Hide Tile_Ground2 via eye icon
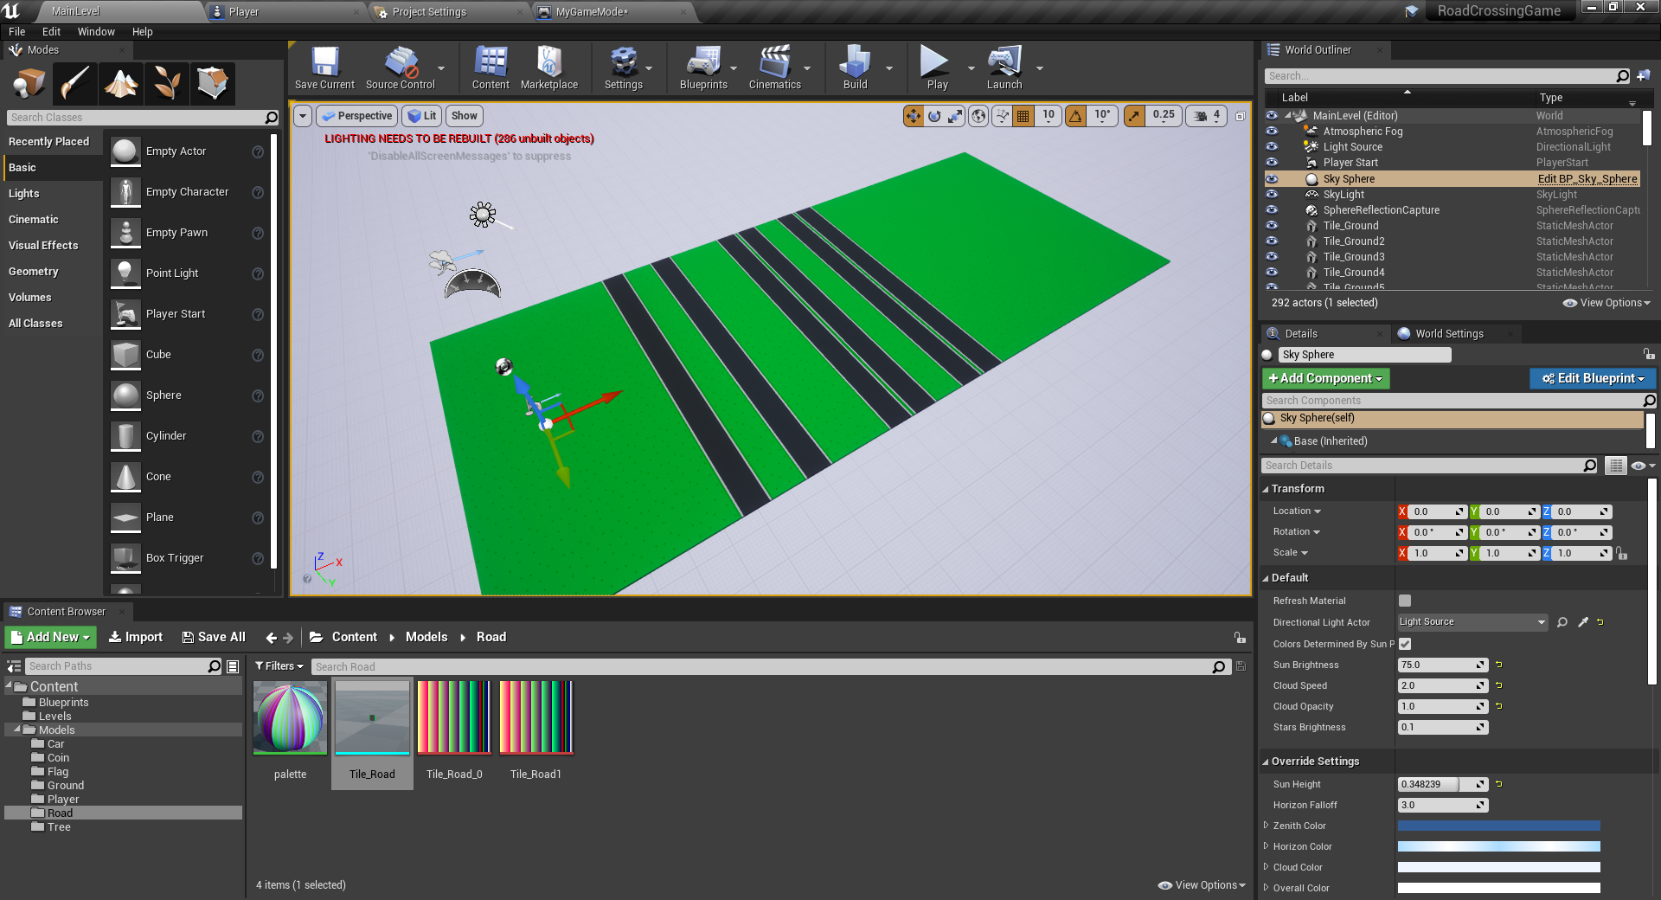The height and width of the screenshot is (900, 1661). point(1272,241)
